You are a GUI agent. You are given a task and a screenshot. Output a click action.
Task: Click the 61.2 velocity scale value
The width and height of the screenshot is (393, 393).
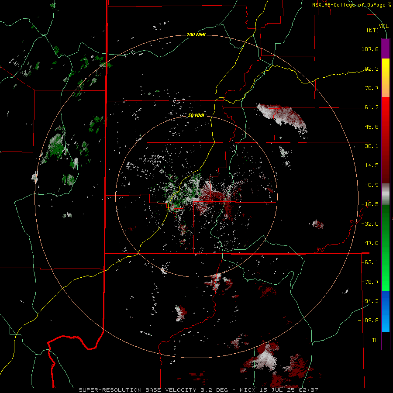(372, 107)
